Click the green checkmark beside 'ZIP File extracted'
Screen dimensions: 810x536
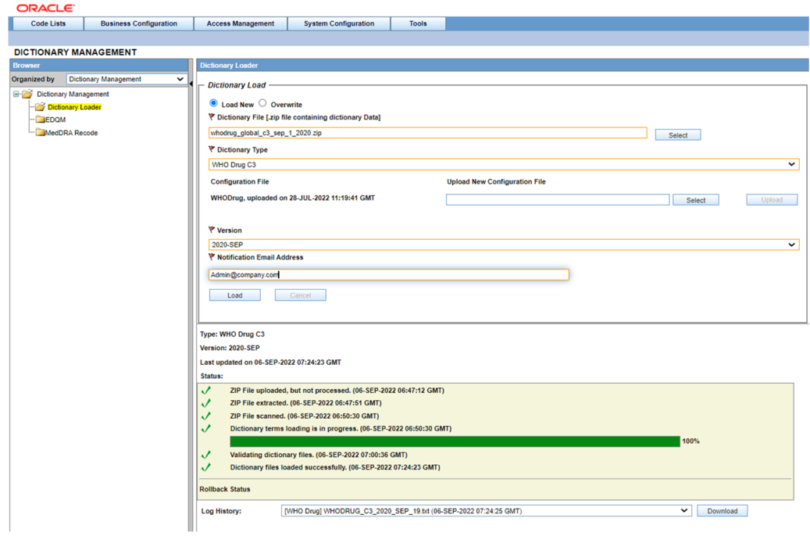pyautogui.click(x=207, y=403)
